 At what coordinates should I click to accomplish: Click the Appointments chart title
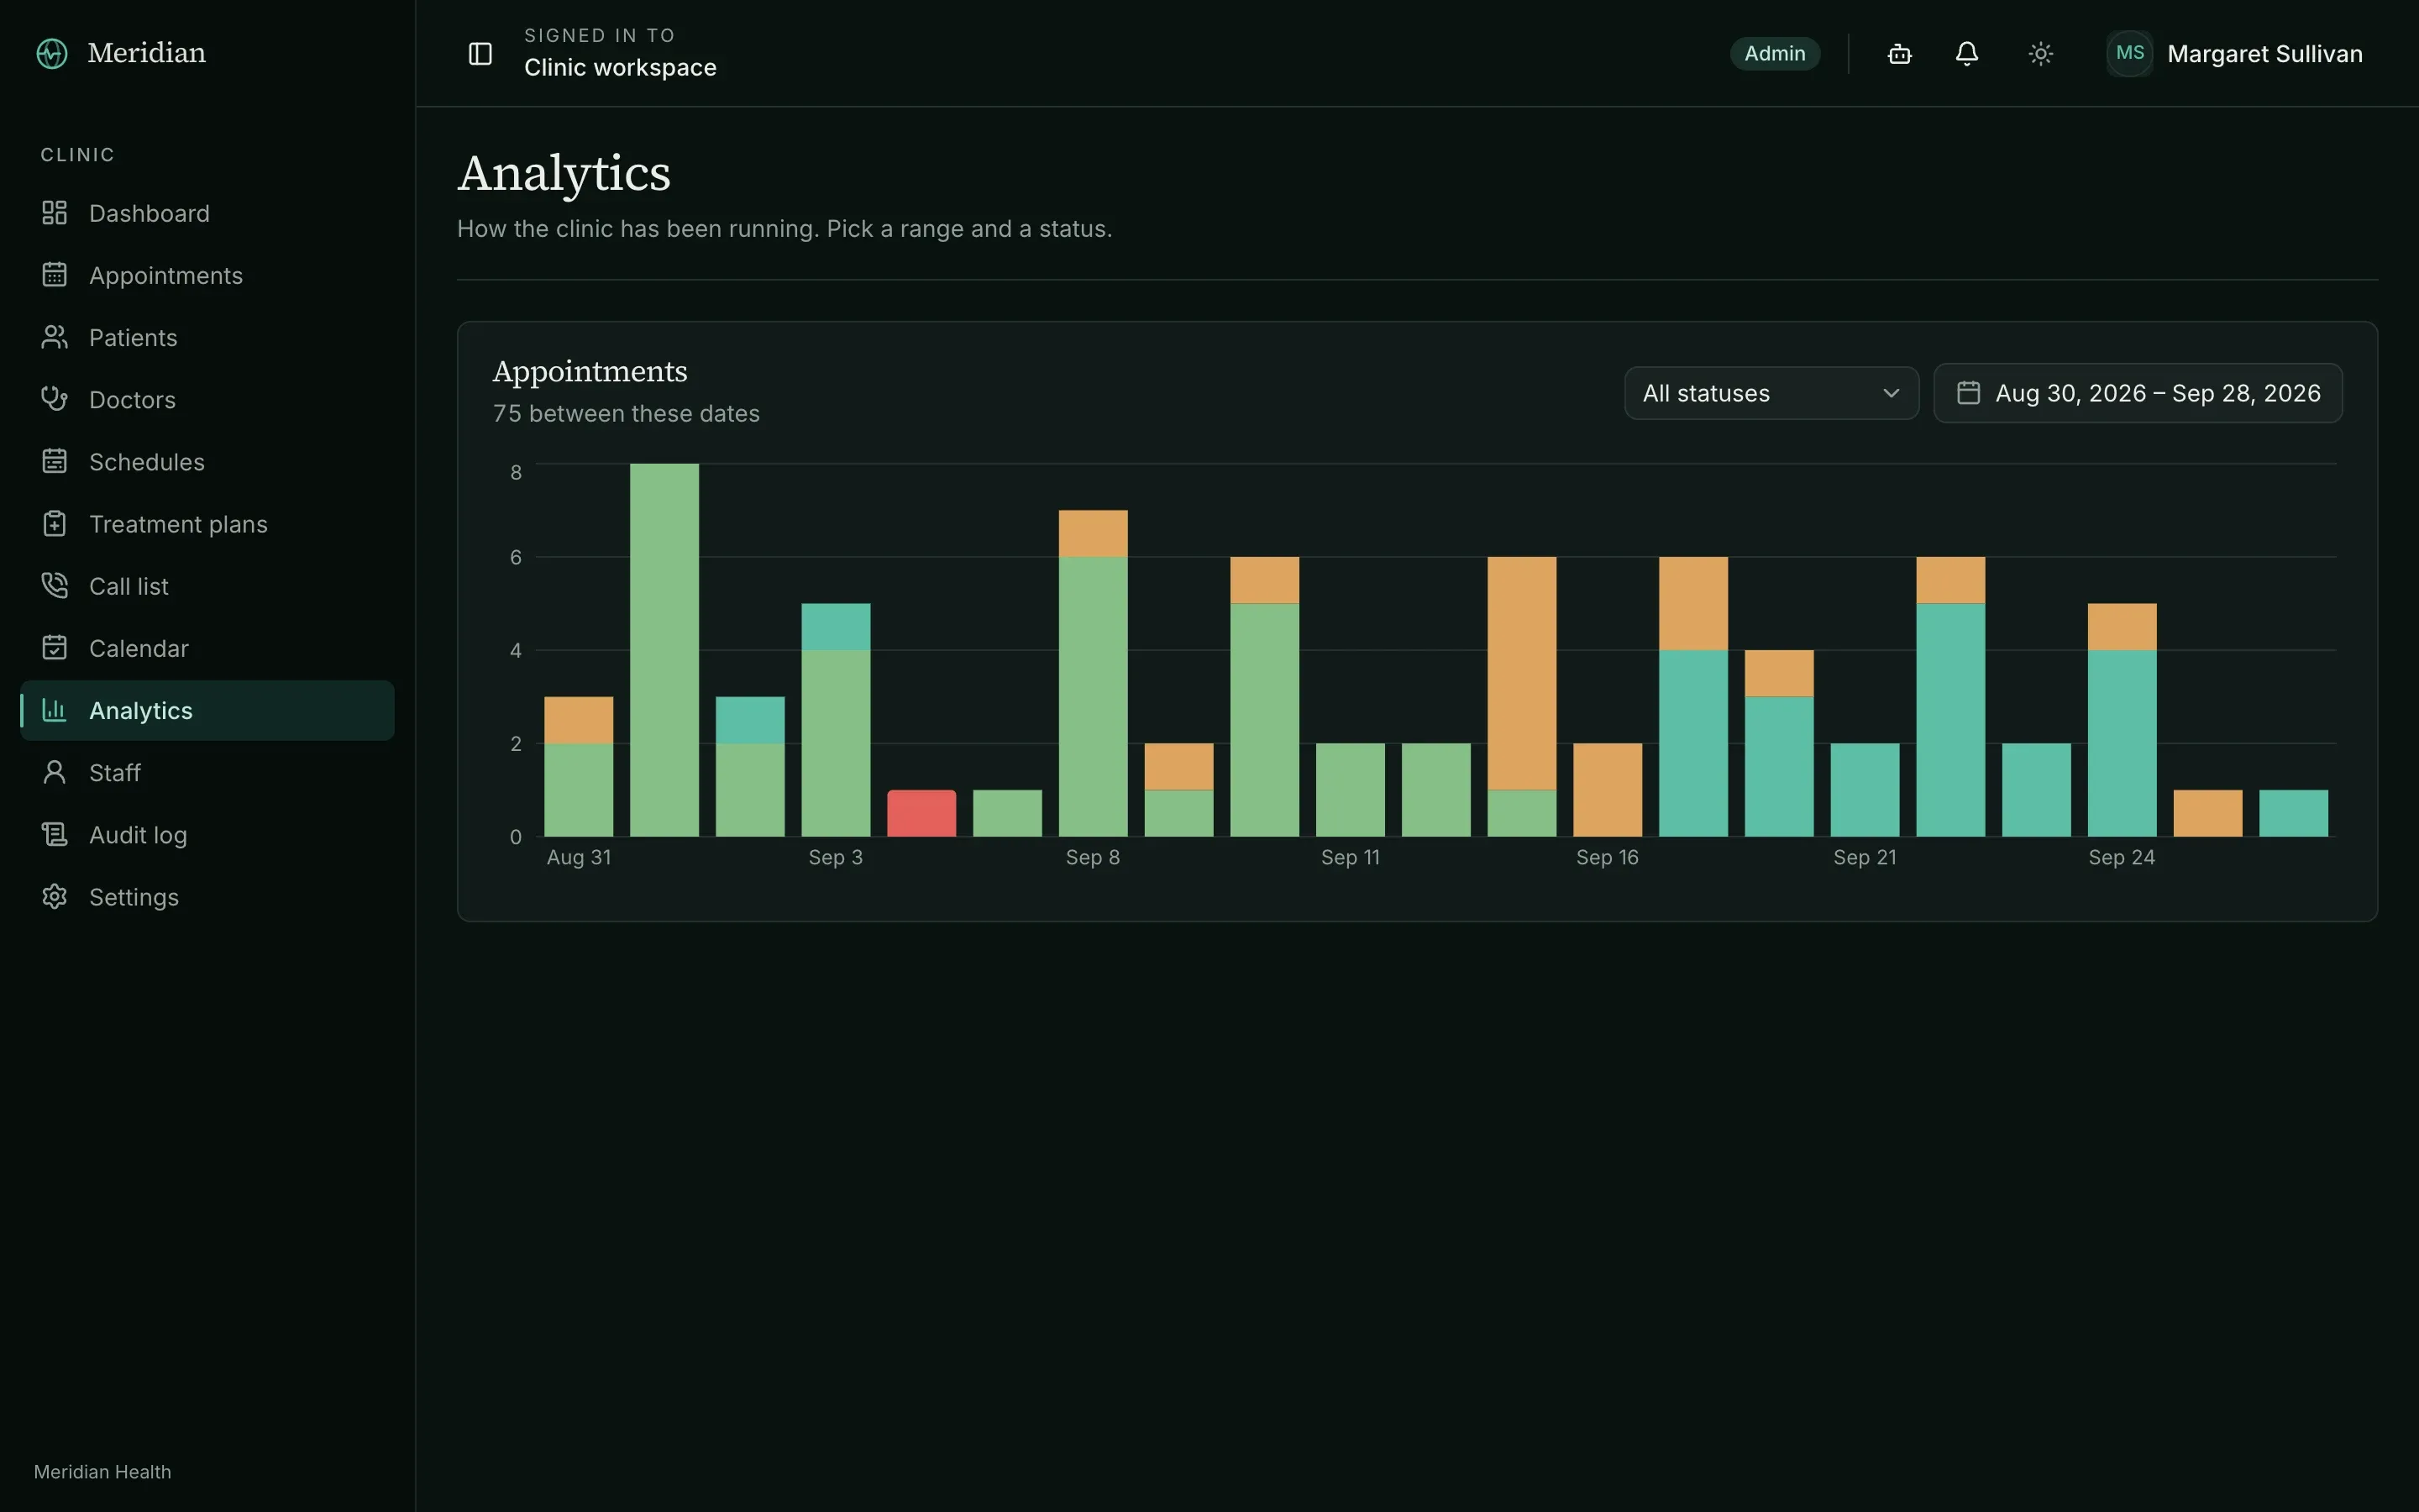[x=590, y=371]
